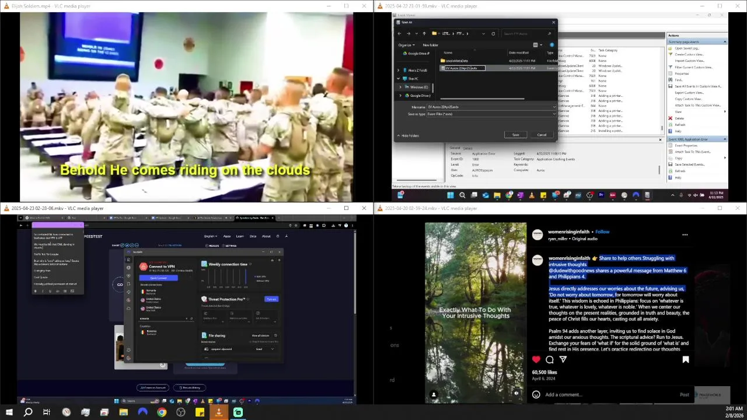Open womenrisinginfaith profile avatar at post header

(537, 235)
